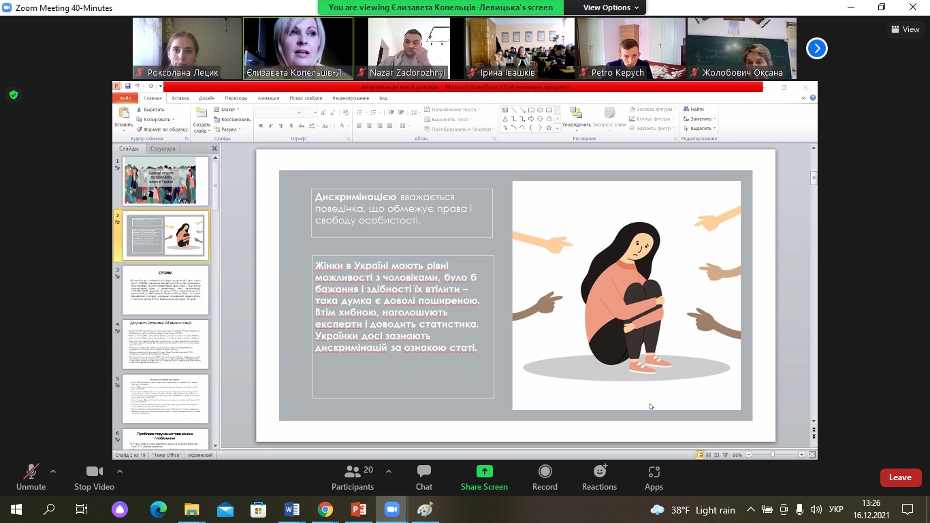Open the Показ слайдов ribbon tab
Image resolution: width=930 pixels, height=523 pixels.
306,98
